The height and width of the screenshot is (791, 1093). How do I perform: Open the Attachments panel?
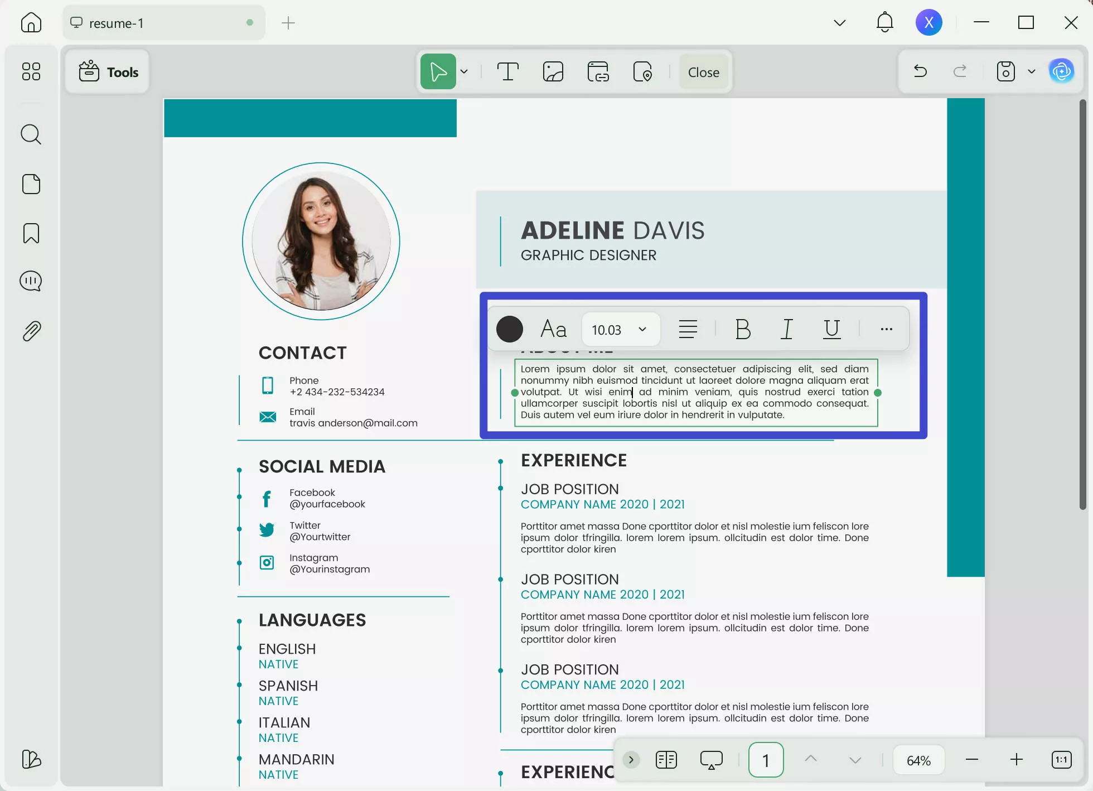click(x=31, y=330)
